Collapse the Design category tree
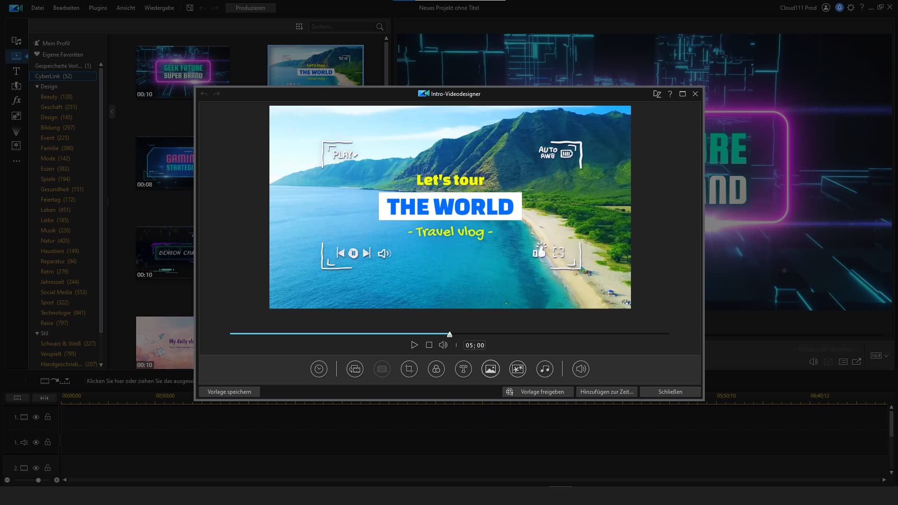 [x=37, y=87]
